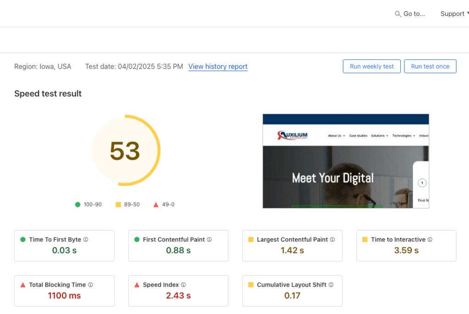Click the 1100 ms value
469x314 pixels.
click(x=64, y=296)
